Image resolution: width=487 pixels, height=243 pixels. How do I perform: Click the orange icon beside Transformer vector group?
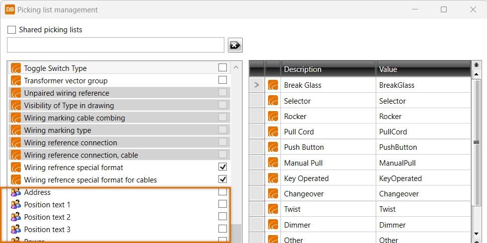(x=16, y=81)
